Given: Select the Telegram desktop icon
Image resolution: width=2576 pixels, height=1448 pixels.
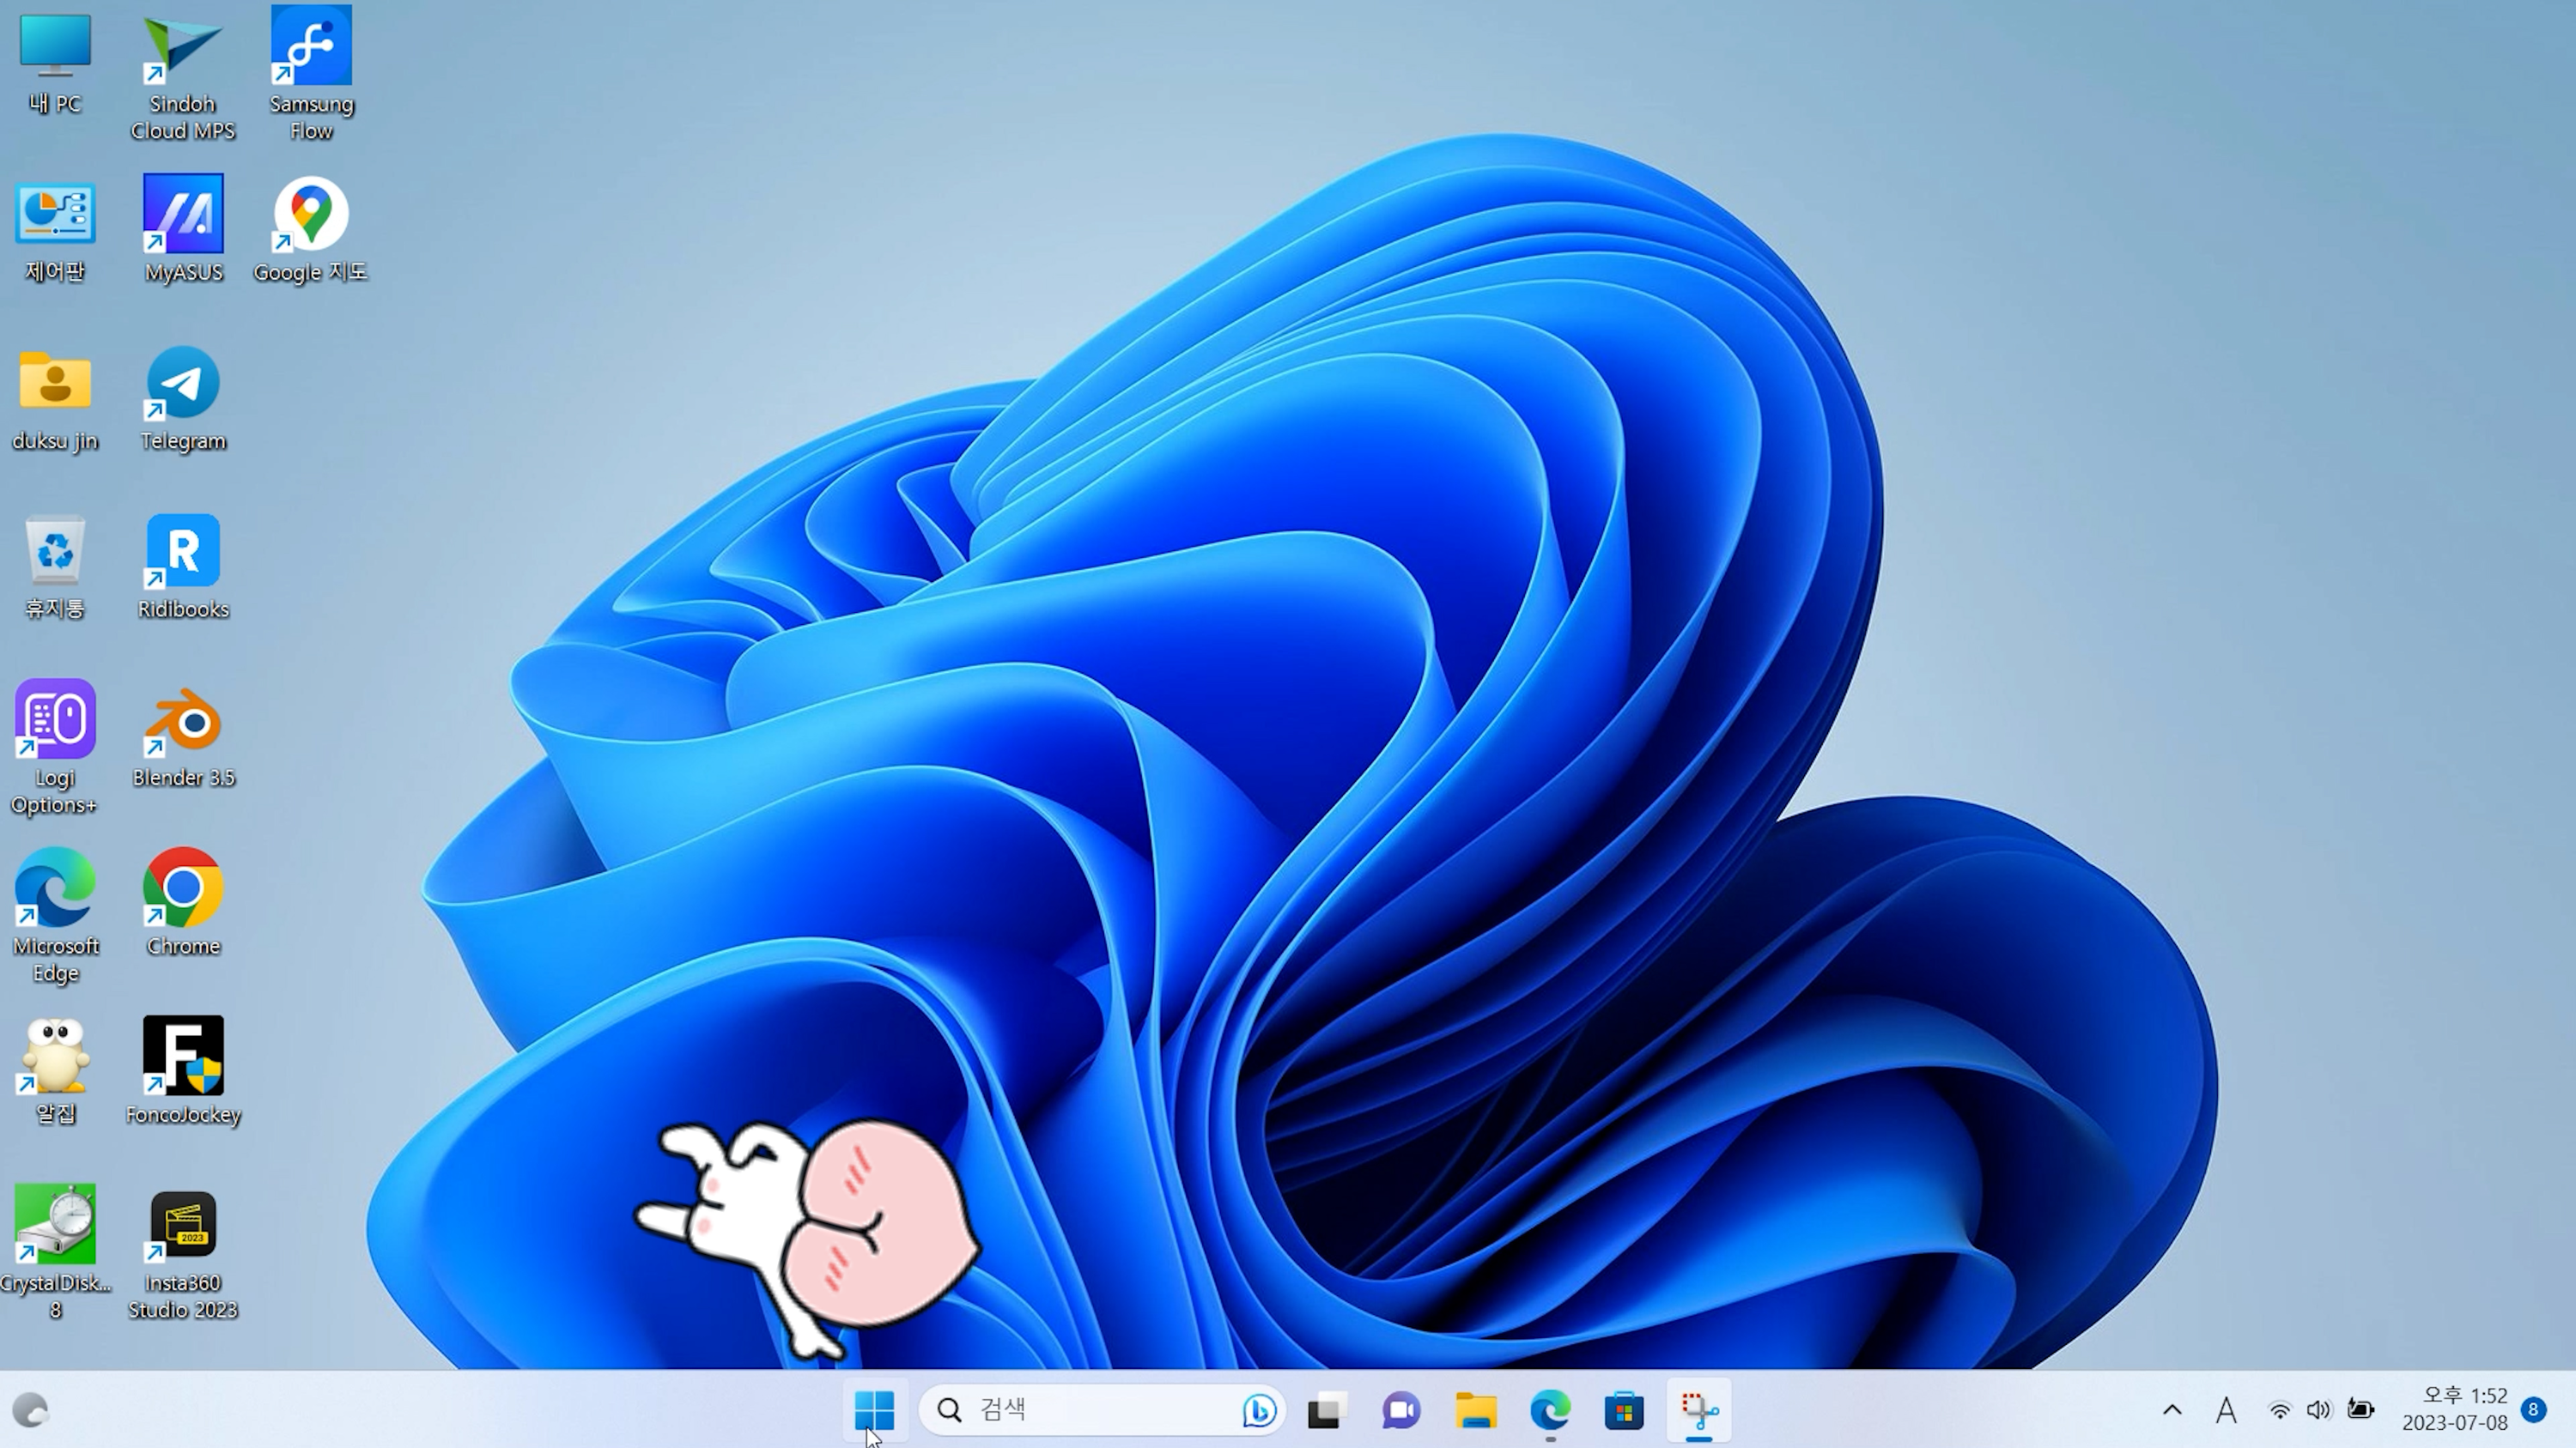Looking at the screenshot, I should point(183,384).
